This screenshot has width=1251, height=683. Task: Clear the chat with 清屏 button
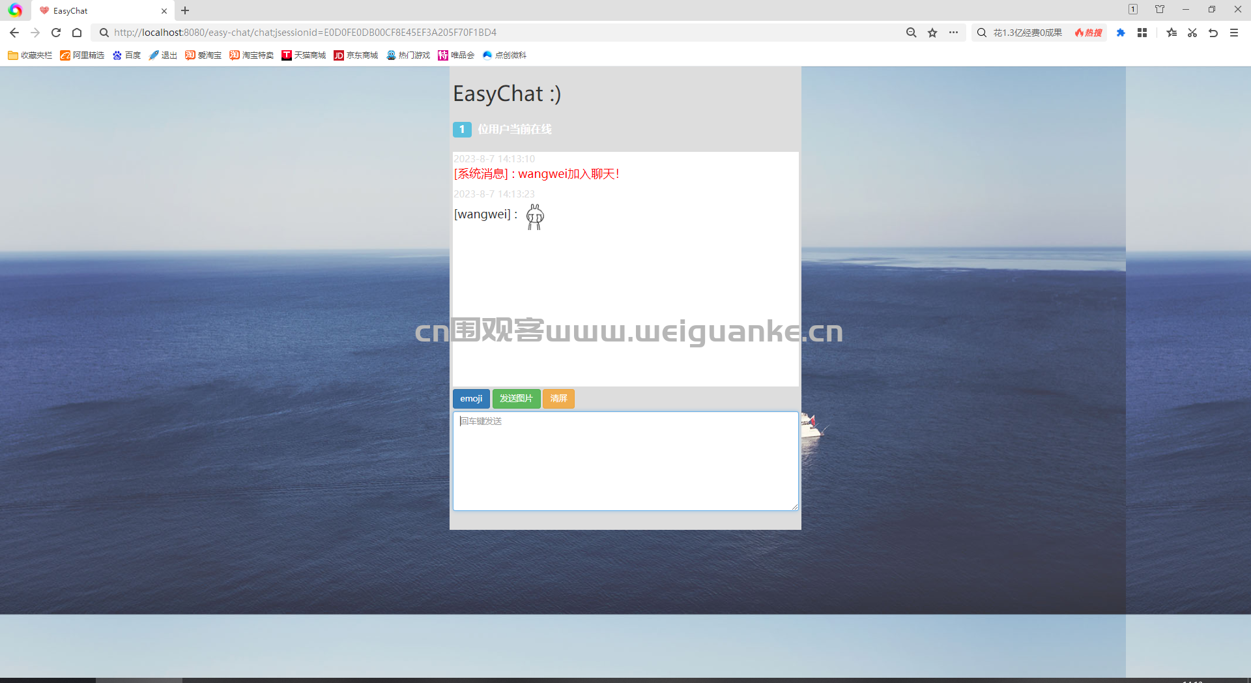pyautogui.click(x=558, y=399)
